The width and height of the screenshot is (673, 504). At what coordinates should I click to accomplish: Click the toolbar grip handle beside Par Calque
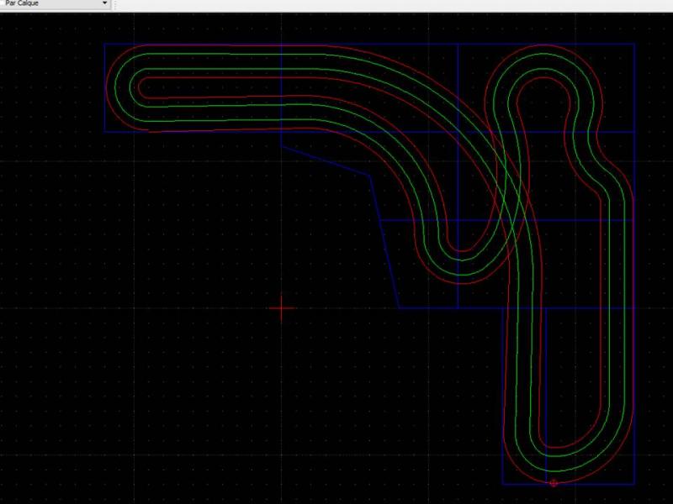click(x=114, y=4)
